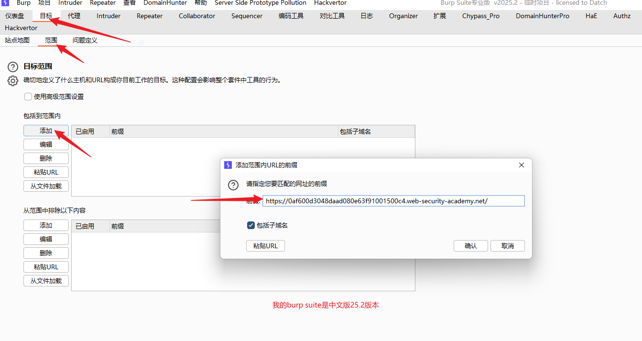
Task: Switch to the 仪表盘 tab
Action: [14, 16]
